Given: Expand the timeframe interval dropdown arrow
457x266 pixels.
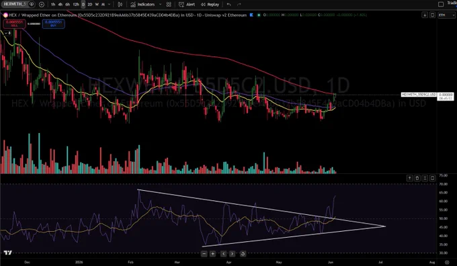Looking at the screenshot, I should (x=110, y=5).
